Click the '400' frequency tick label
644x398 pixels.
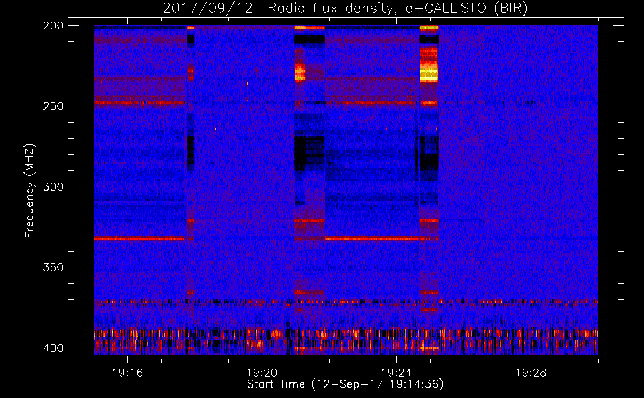53,348
